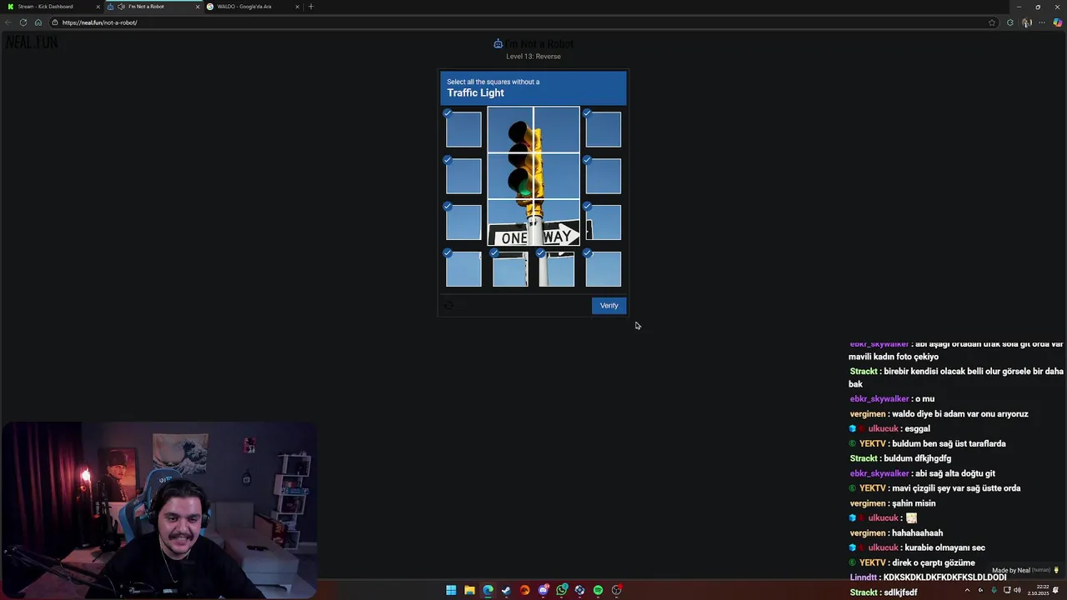
Task: Click chat message 'buldum dfkjhgdfg'
Action: pos(916,458)
